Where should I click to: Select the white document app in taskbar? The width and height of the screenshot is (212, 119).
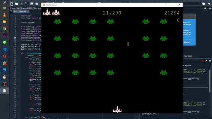(4, 91)
